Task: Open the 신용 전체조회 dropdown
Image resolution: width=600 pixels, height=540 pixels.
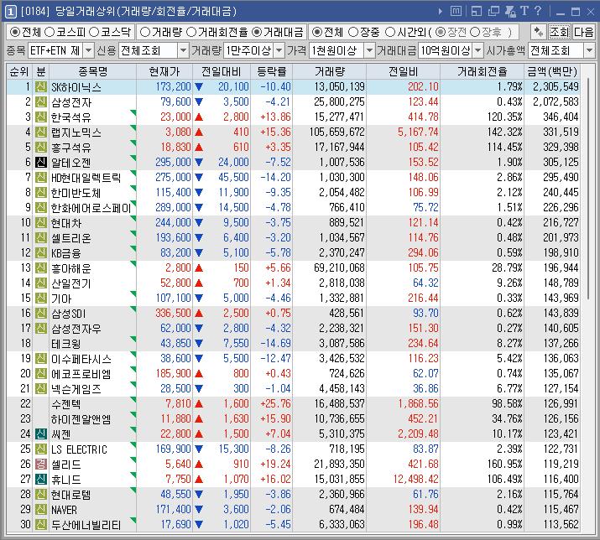Action: tap(183, 50)
